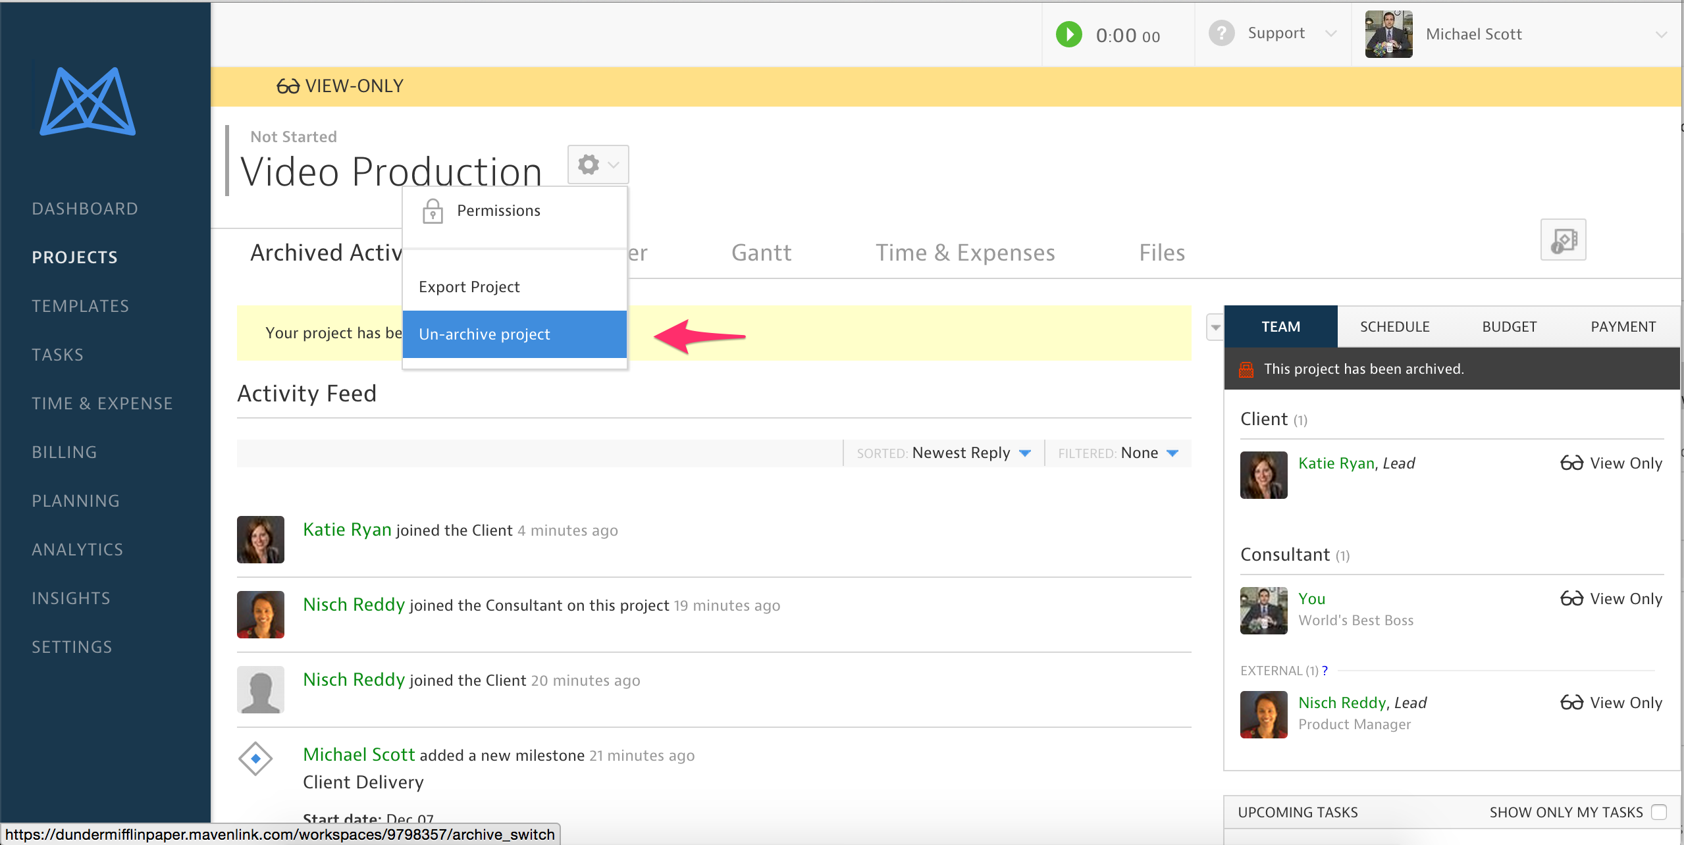This screenshot has width=1684, height=845.
Task: Click the project details icon beside tabs
Action: tap(1563, 240)
